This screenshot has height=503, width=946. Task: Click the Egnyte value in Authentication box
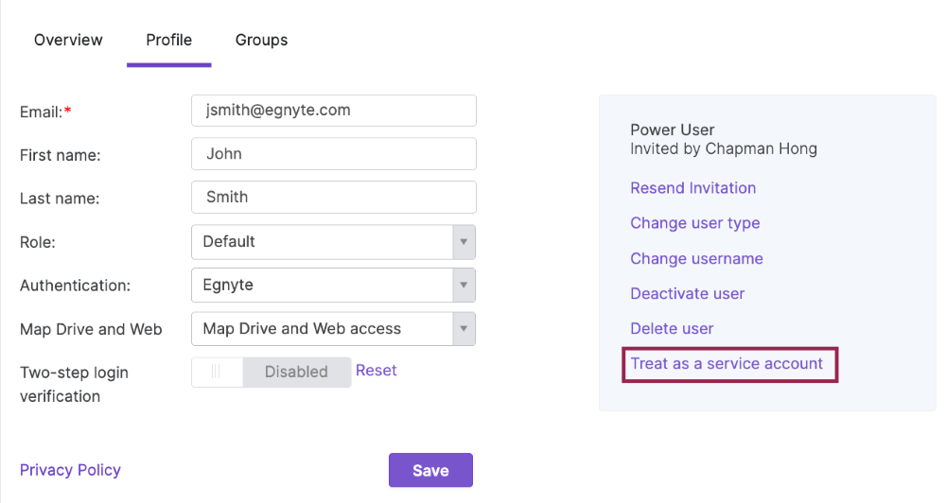(x=228, y=286)
